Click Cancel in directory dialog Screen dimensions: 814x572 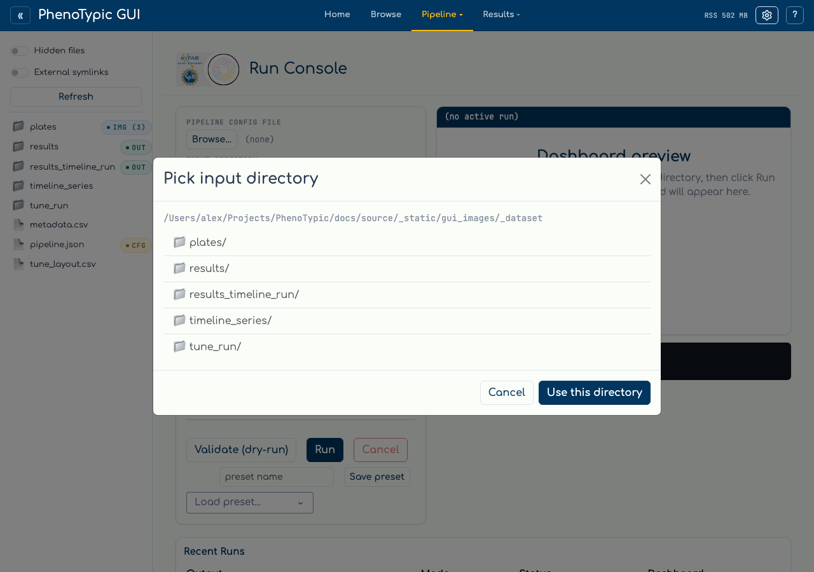(x=507, y=393)
